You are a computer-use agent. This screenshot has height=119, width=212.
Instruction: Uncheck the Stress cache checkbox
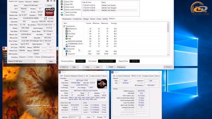click(65, 7)
